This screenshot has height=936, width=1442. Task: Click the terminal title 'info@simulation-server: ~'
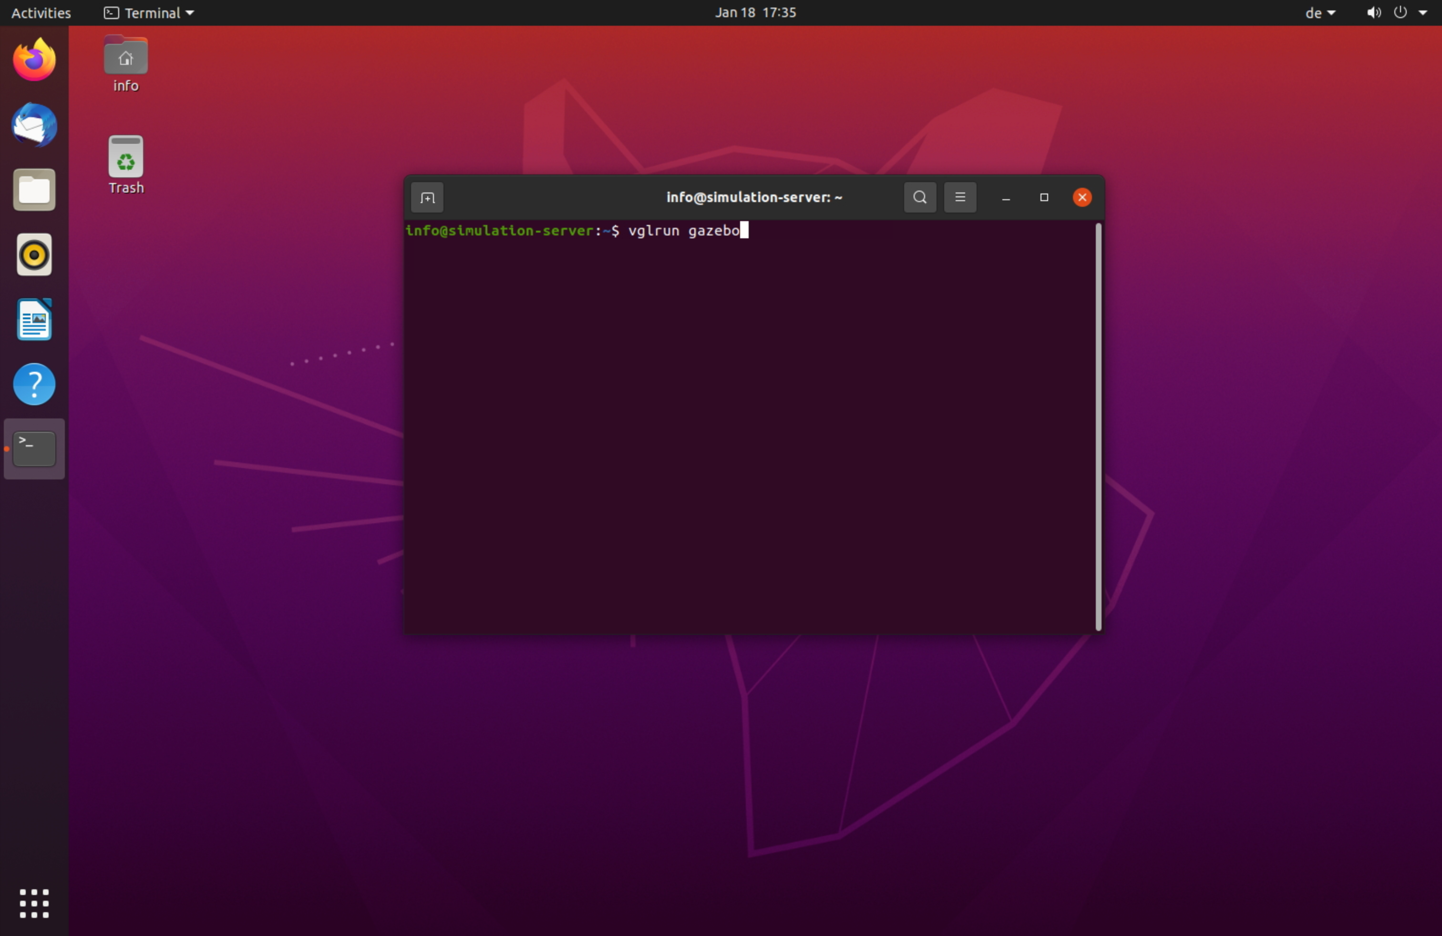754,197
